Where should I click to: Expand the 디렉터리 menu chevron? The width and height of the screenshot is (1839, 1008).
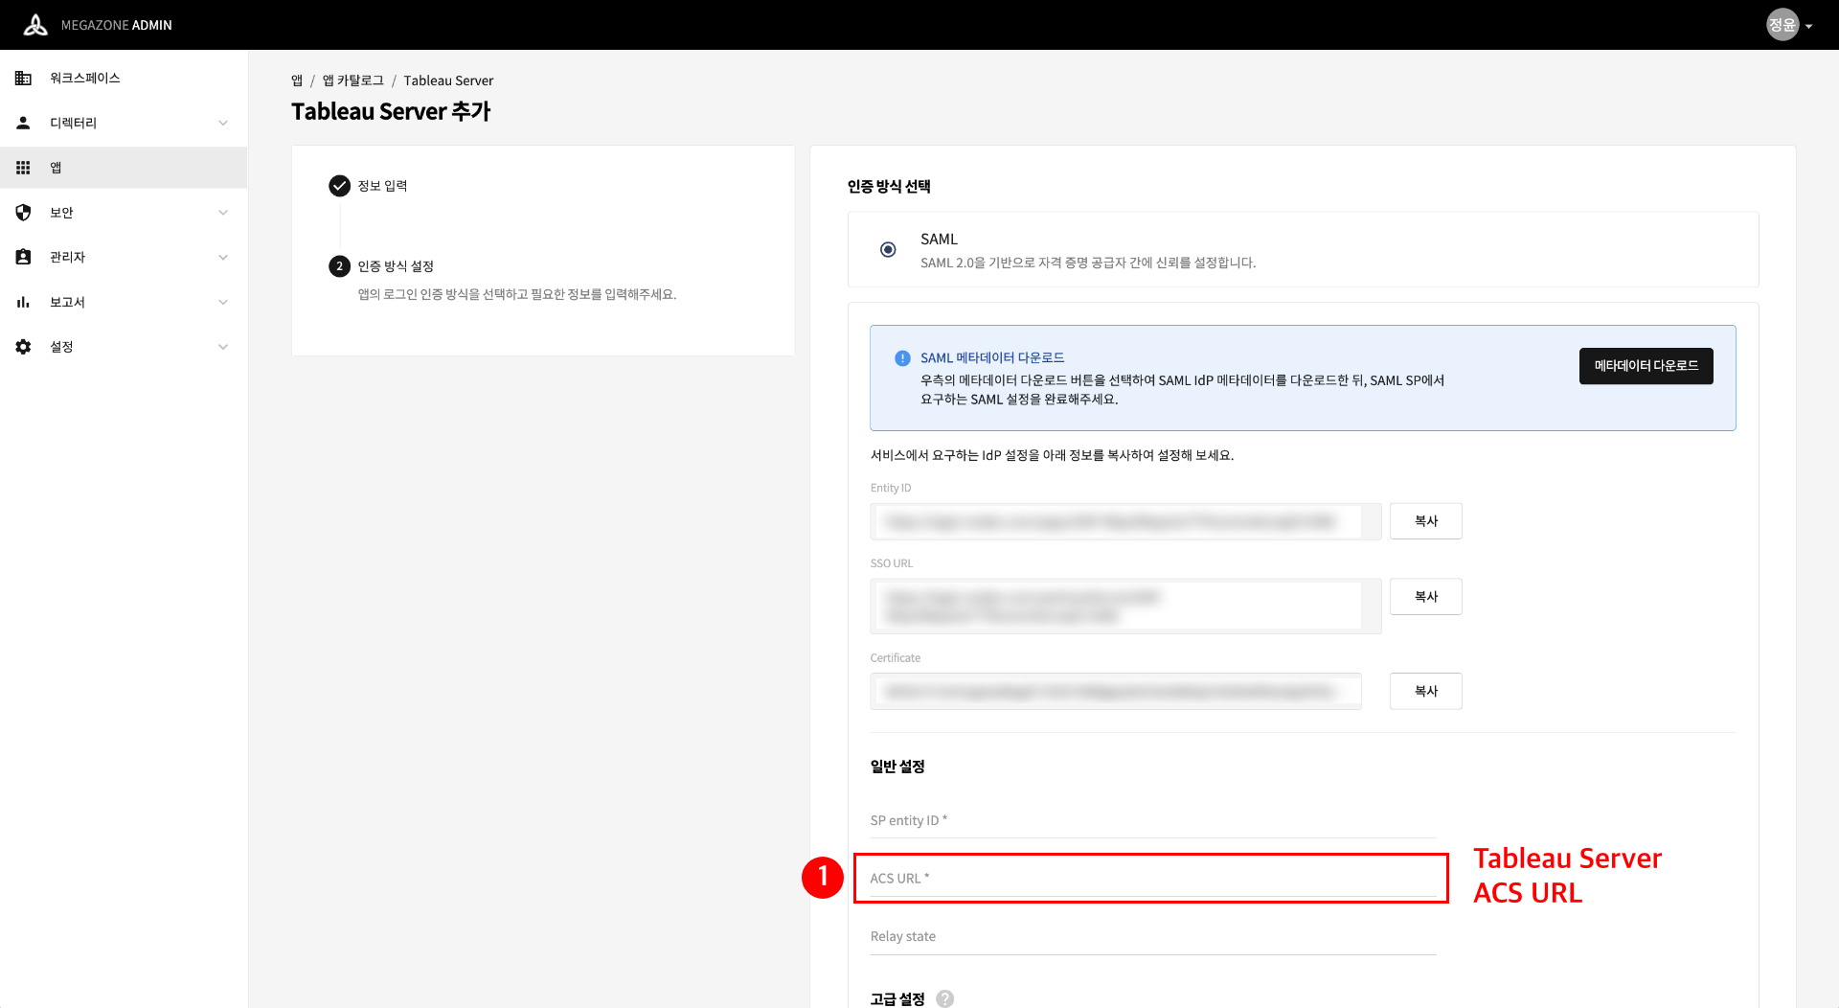[223, 123]
